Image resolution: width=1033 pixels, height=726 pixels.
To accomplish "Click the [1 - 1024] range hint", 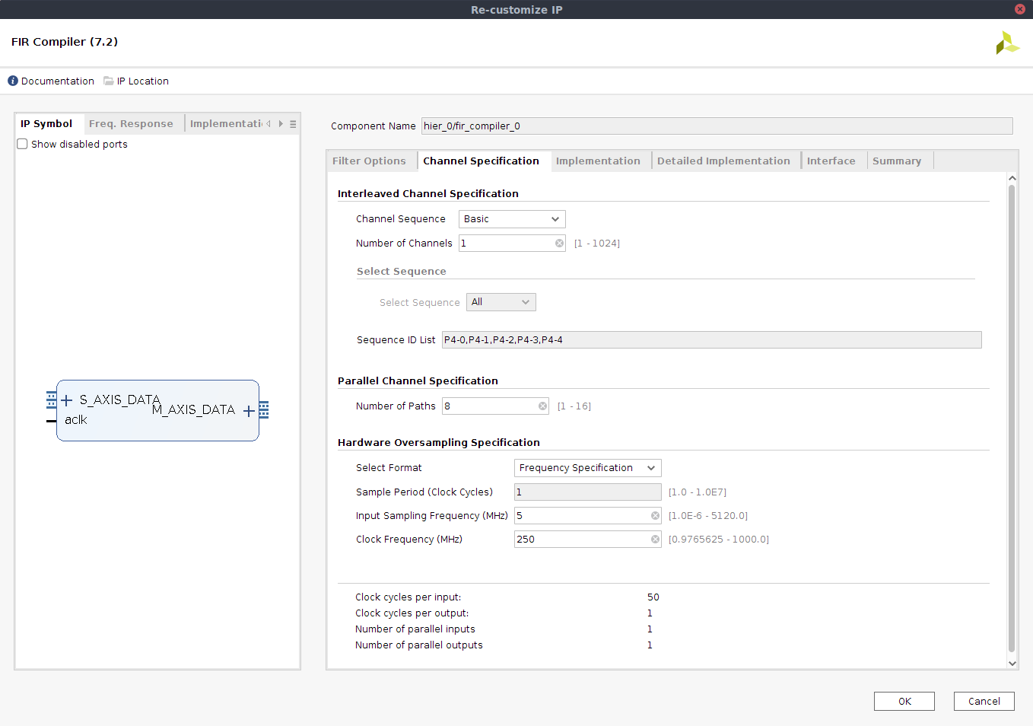I will click(x=597, y=244).
